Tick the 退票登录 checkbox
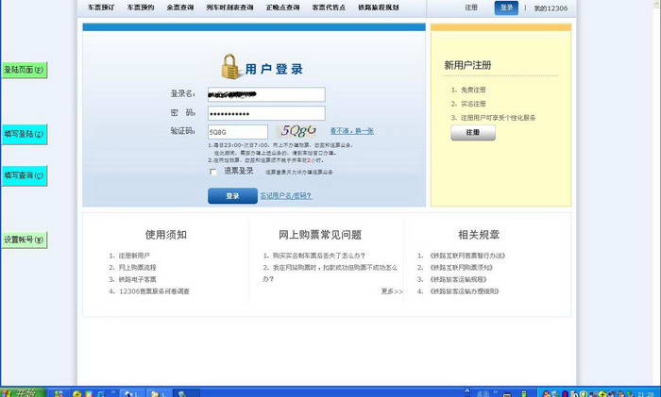The height and width of the screenshot is (397, 661). [x=213, y=172]
